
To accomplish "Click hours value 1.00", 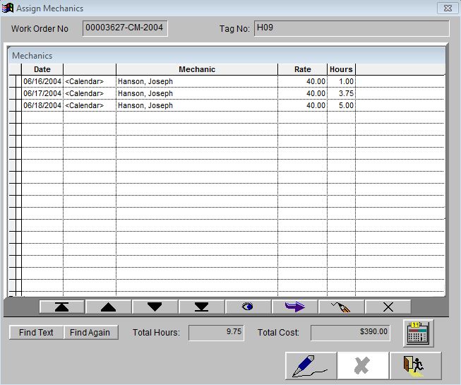I will pyautogui.click(x=342, y=81).
